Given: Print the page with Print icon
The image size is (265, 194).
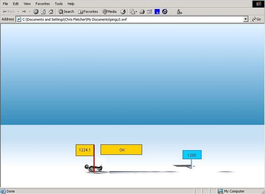Looking at the screenshot, I should pos(142,11).
